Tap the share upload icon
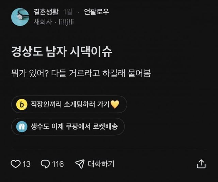This screenshot has width=218, height=182. (201, 164)
